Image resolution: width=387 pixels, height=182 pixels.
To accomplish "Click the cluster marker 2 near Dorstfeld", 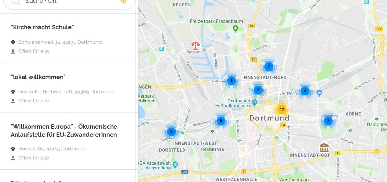I will pyautogui.click(x=171, y=131).
